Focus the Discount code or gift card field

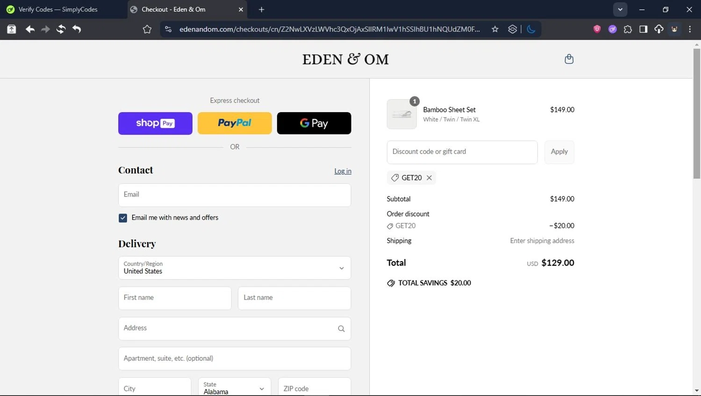(x=462, y=152)
